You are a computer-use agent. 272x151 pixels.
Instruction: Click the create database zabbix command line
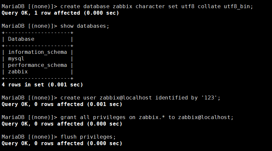click(127, 7)
